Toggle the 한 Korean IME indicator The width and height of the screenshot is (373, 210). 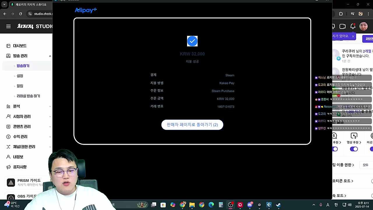(336, 205)
